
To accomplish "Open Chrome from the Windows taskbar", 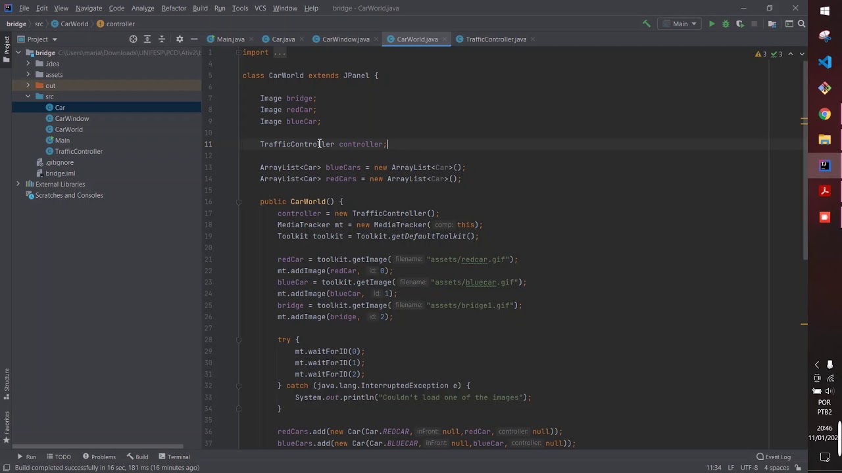I will point(825,114).
